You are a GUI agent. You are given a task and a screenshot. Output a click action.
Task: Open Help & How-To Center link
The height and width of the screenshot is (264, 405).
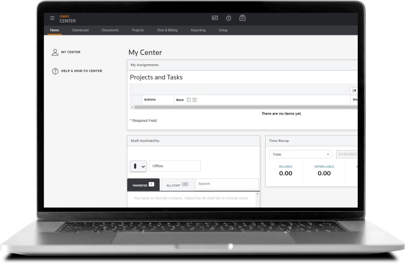[x=81, y=71]
